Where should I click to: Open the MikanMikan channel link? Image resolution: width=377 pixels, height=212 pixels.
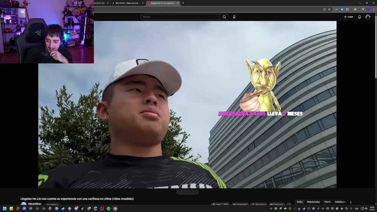34,204
